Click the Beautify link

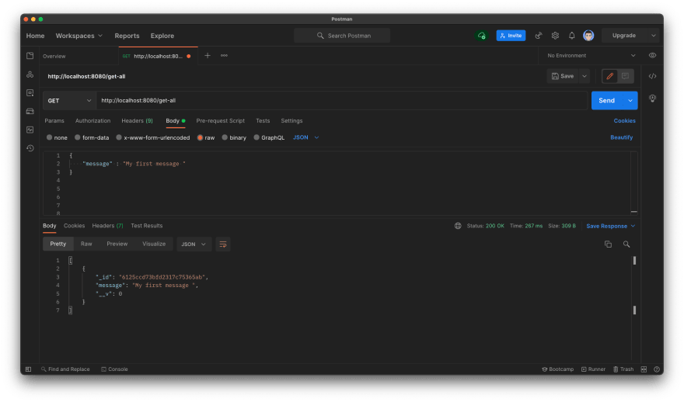point(622,137)
